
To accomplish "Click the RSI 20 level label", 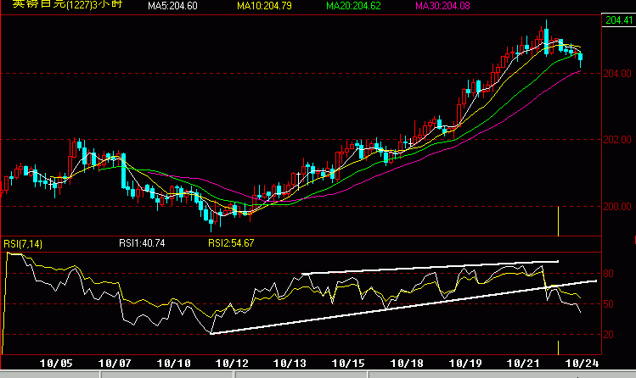I will coord(608,335).
